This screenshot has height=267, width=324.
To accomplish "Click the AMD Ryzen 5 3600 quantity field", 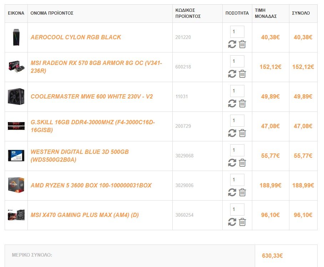I will 237,180.
